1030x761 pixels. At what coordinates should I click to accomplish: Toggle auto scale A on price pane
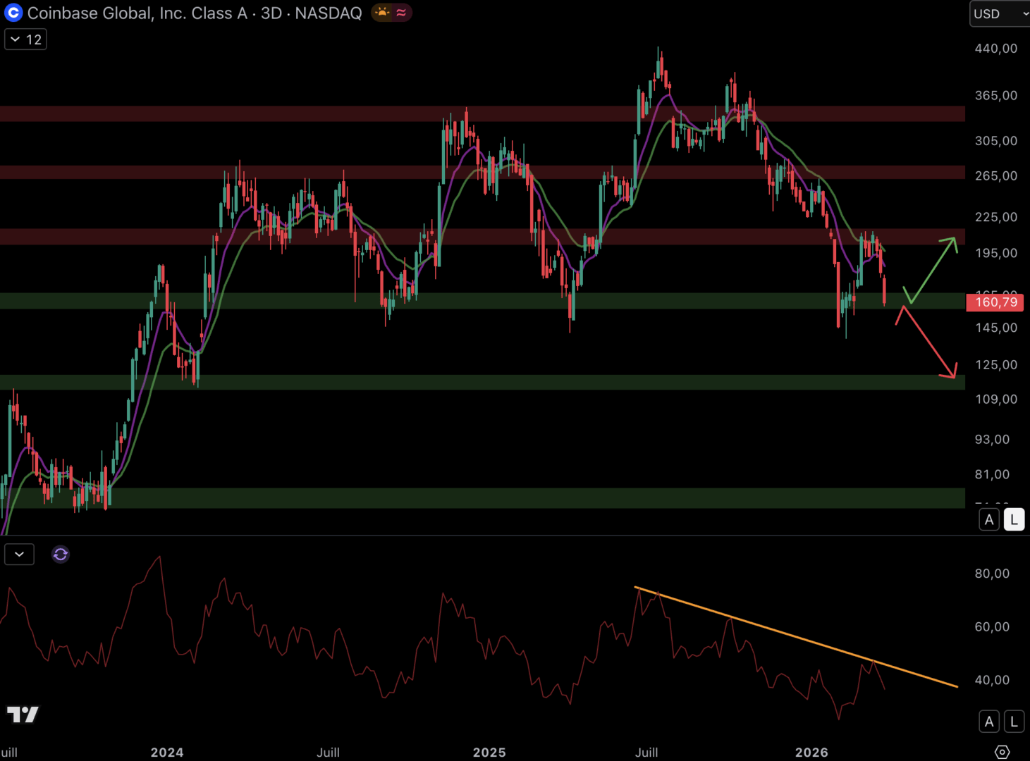point(989,520)
